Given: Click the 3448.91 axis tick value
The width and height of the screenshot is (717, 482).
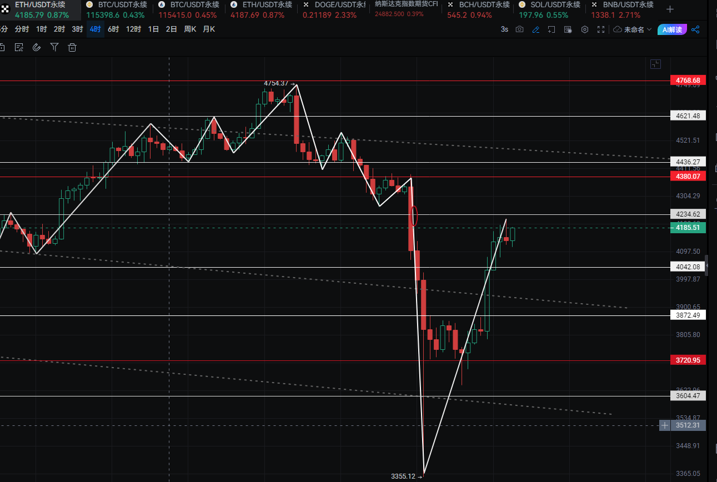Looking at the screenshot, I should [688, 446].
